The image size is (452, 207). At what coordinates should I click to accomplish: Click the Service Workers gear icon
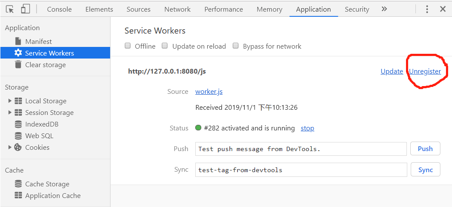point(18,53)
